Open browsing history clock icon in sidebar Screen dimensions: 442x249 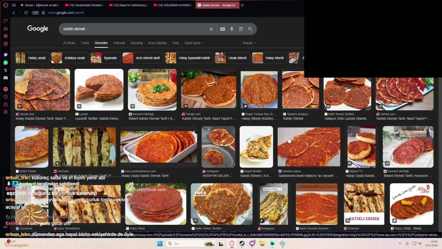click(6, 97)
